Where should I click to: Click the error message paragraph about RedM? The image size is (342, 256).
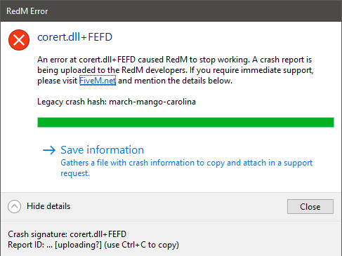click(x=176, y=70)
